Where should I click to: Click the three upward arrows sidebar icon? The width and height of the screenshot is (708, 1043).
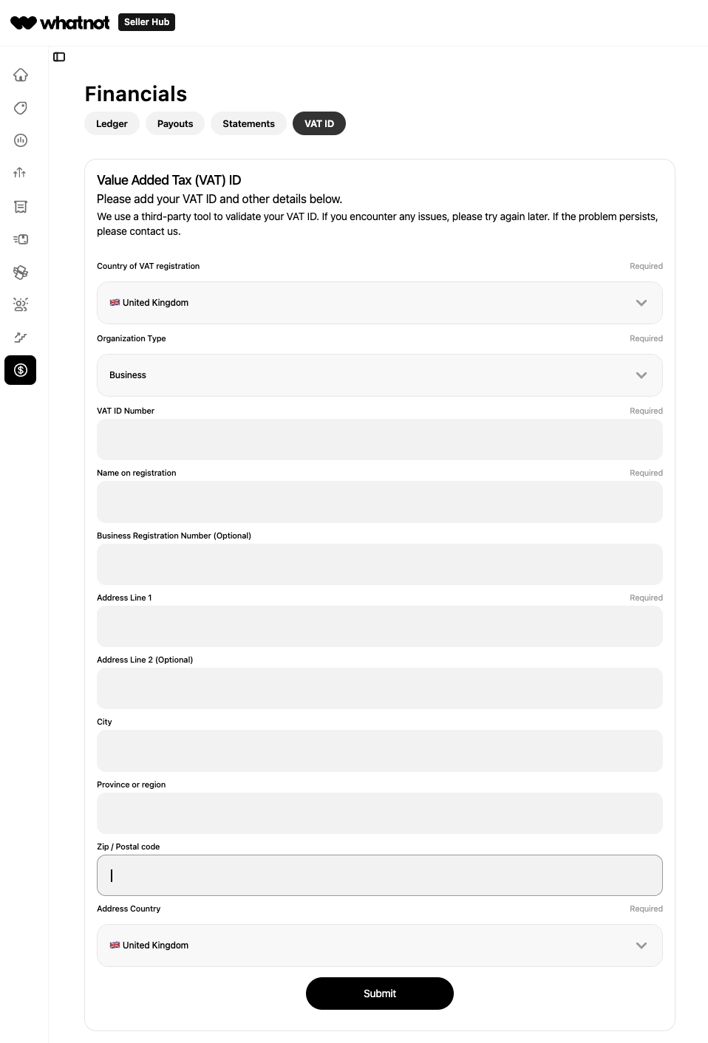pos(20,173)
